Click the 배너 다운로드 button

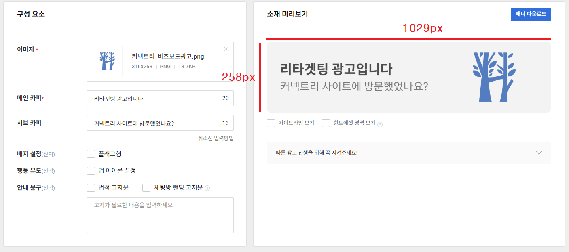click(531, 14)
